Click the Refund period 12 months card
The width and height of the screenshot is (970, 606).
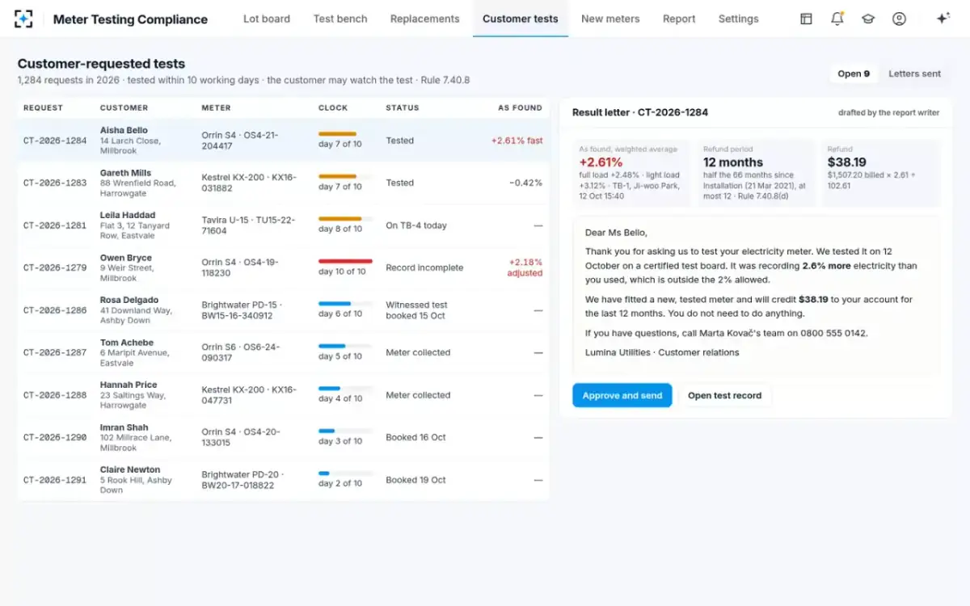coord(757,173)
